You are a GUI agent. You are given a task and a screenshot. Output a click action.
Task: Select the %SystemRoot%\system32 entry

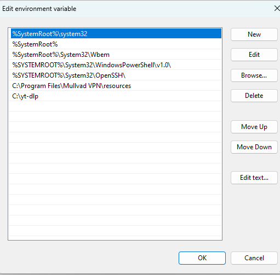pyautogui.click(x=116, y=33)
